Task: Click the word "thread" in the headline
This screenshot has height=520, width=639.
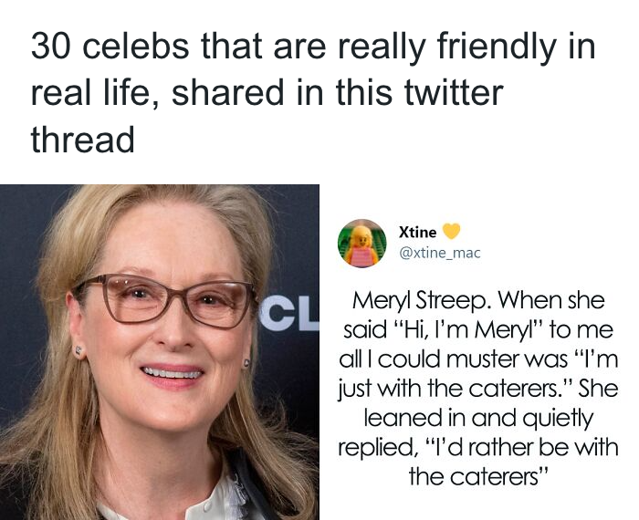Action: (x=82, y=139)
